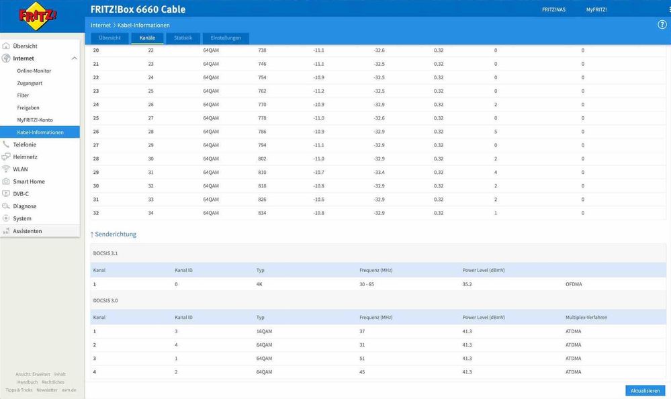The height and width of the screenshot is (399, 671).
Task: Switch to the Statistik tab
Action: 183,38
